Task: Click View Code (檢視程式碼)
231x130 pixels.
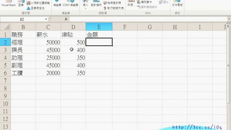Action: 112,3
